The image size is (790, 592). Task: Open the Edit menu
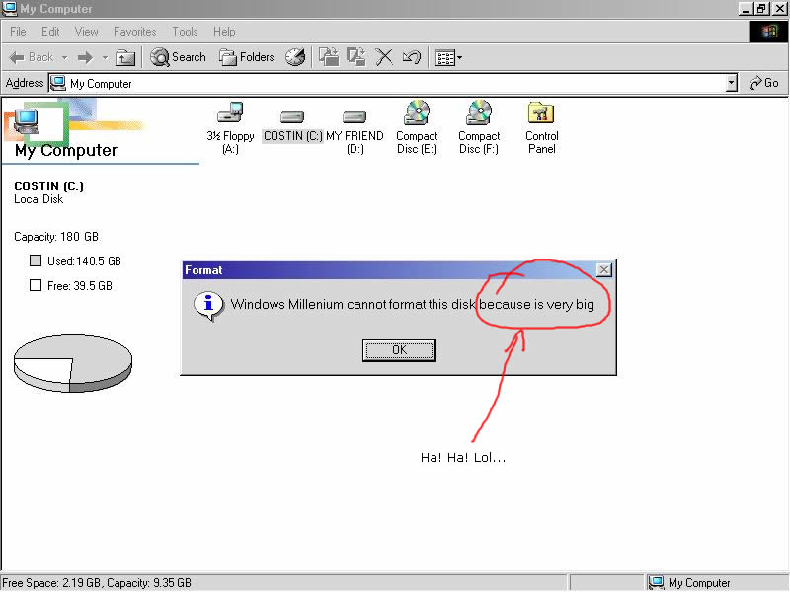[50, 32]
